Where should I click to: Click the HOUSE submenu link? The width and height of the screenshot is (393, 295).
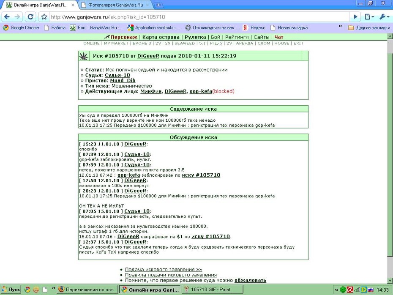[282, 43]
